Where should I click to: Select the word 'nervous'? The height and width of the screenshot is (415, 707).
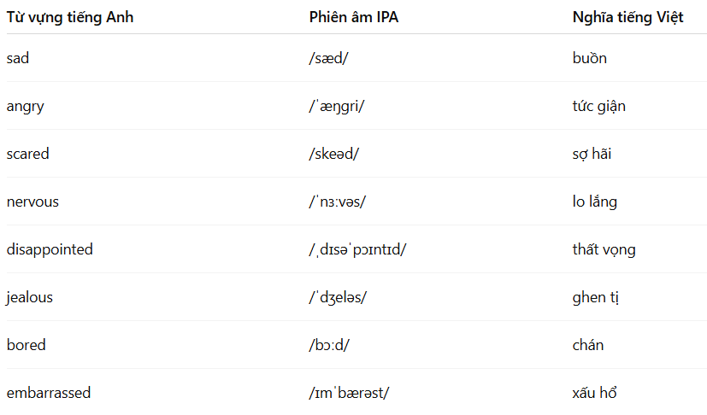click(32, 202)
